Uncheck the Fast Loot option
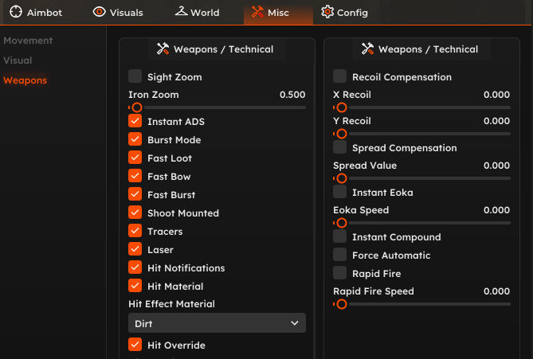This screenshot has height=359, width=533. (135, 158)
